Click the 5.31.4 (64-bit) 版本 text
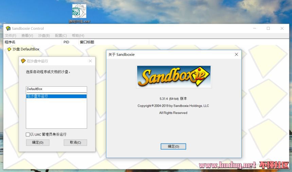Viewport: 292px width, 172px height. pyautogui.click(x=173, y=99)
